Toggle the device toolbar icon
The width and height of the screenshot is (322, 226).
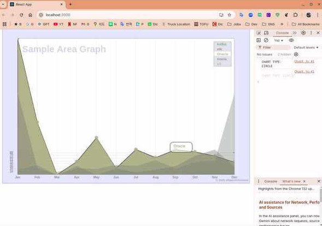(x=266, y=33)
